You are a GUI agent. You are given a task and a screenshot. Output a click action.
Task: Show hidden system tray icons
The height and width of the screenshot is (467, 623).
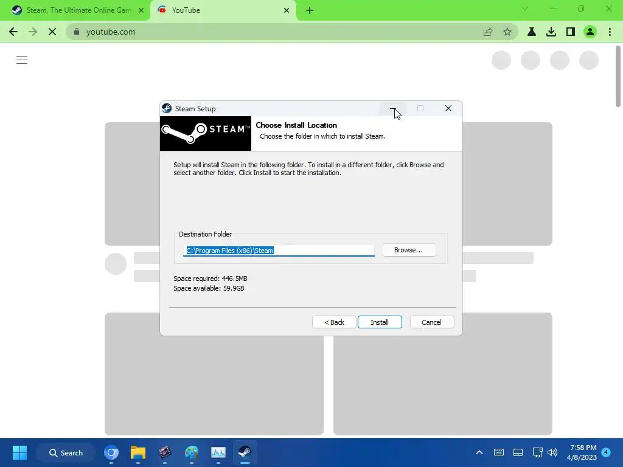click(479, 452)
